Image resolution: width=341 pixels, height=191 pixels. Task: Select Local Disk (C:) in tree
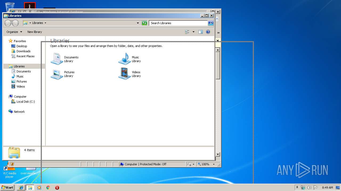click(25, 102)
